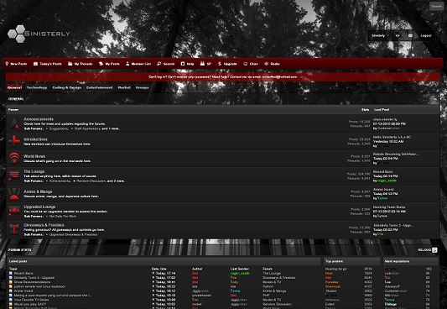Screen dimensions: 447x309
Task: Click the eye icon in the user panel
Action: 398,35
